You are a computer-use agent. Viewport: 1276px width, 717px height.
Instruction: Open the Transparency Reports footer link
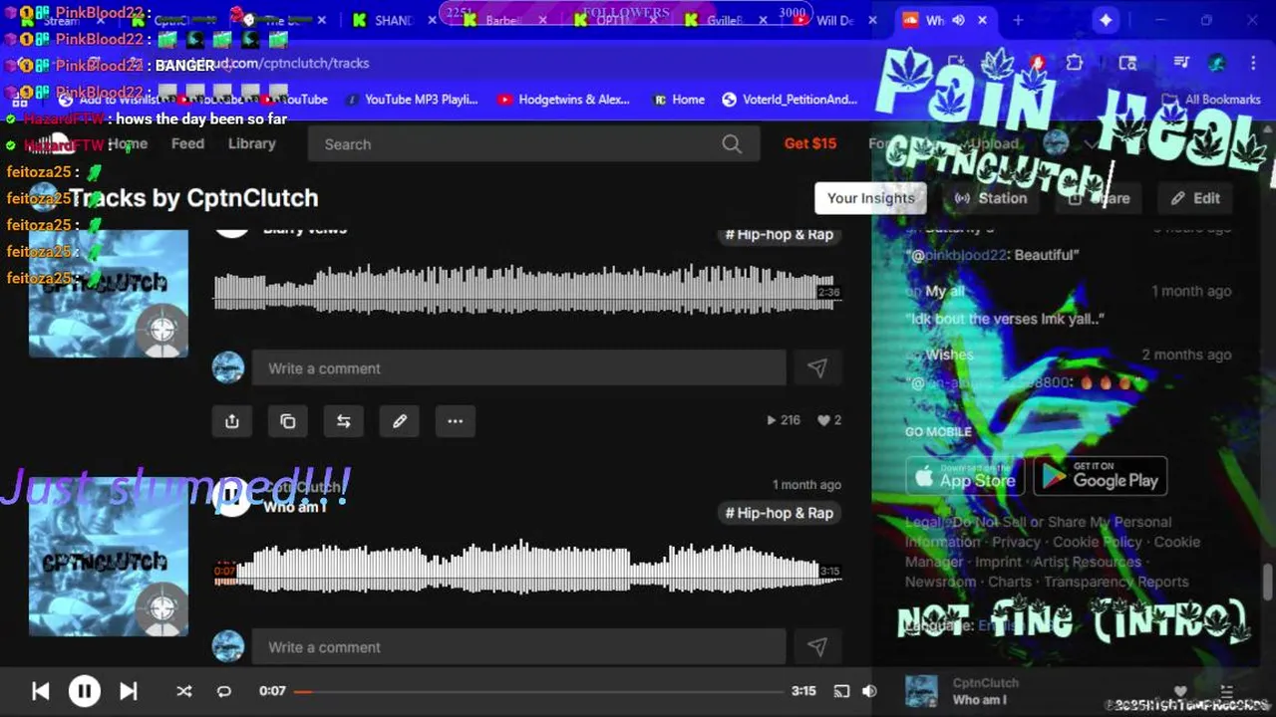click(1116, 582)
